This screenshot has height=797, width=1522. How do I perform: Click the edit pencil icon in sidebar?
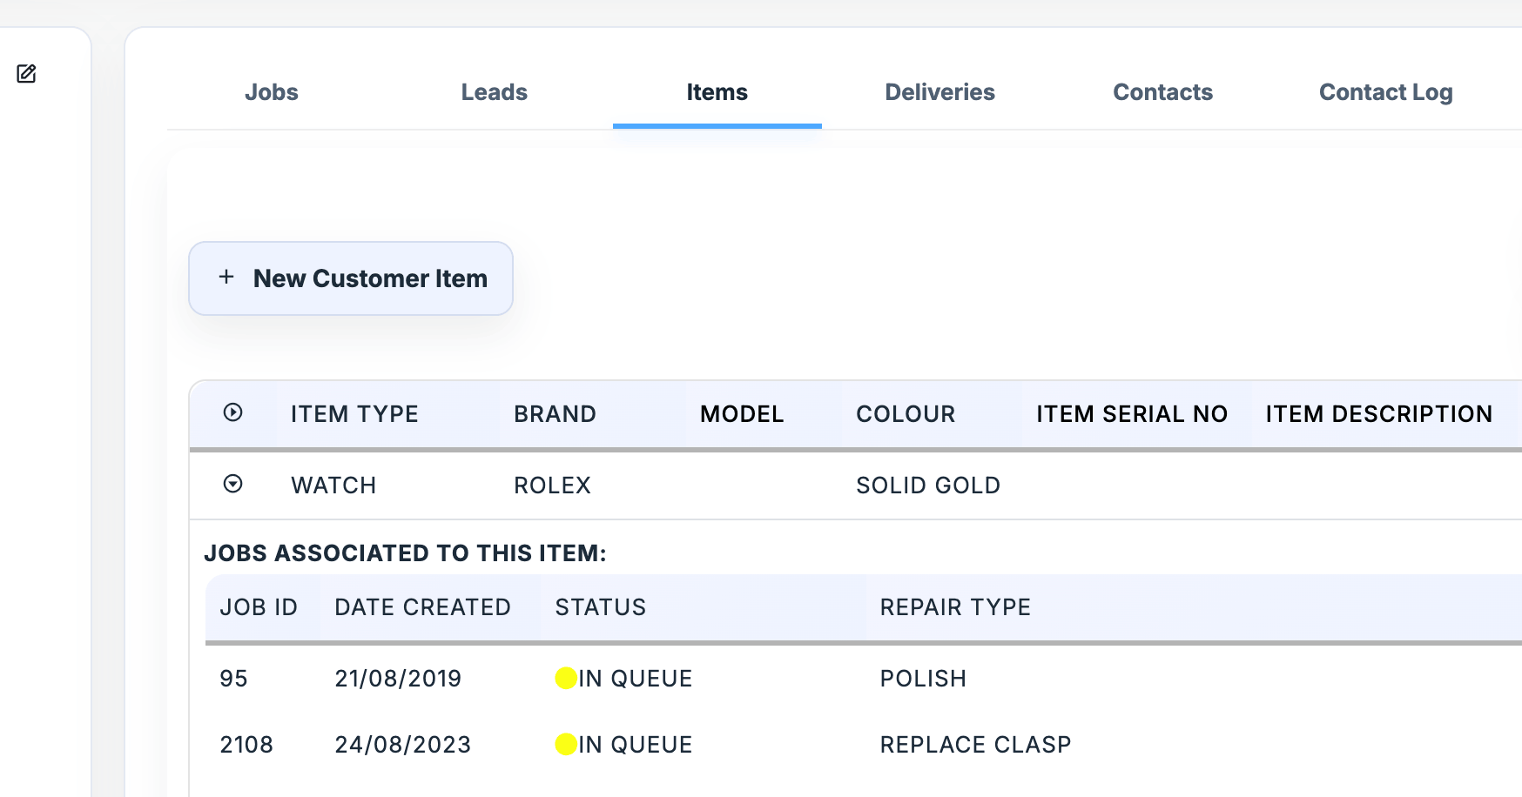27,74
